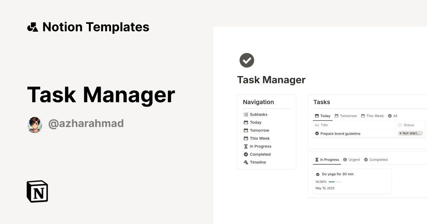
Task: Open the This Week navigation link
Action: tap(259, 138)
